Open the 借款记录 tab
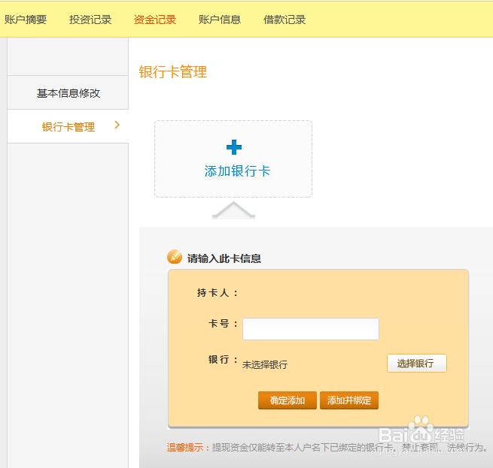Image resolution: width=493 pixels, height=468 pixels. click(285, 20)
